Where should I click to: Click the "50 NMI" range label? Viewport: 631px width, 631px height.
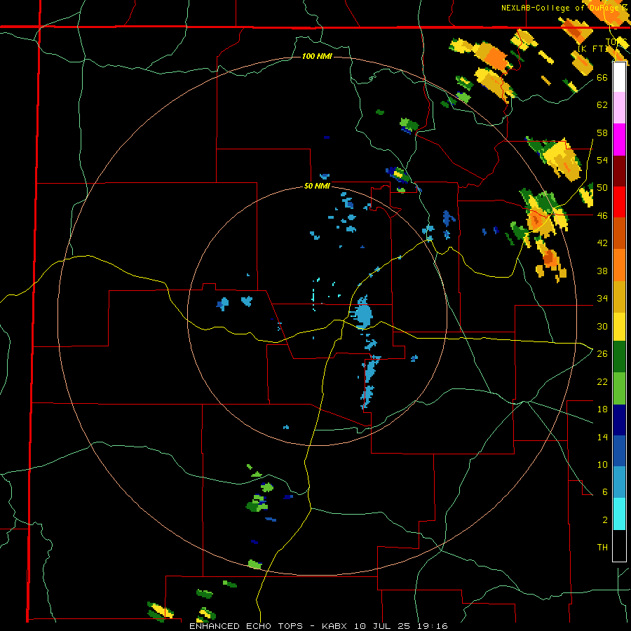pyautogui.click(x=317, y=186)
